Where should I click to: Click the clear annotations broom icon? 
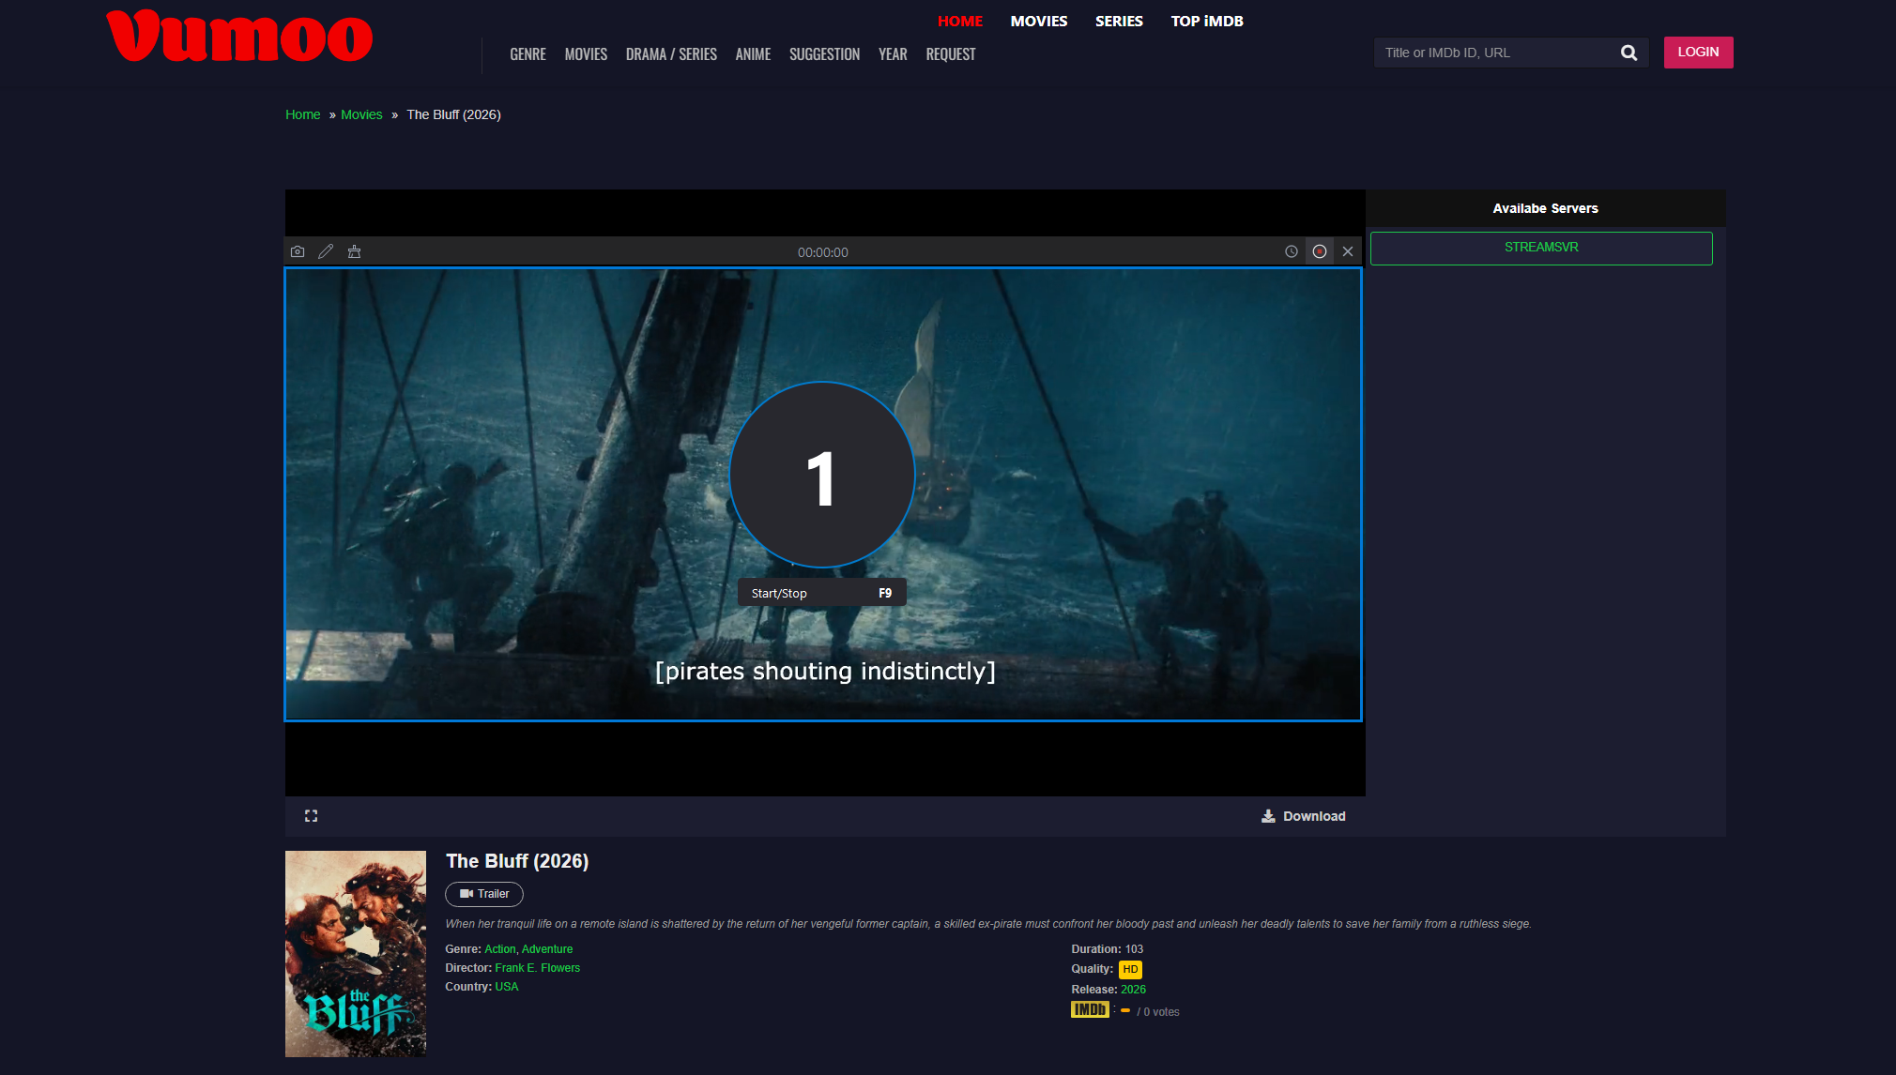click(354, 251)
